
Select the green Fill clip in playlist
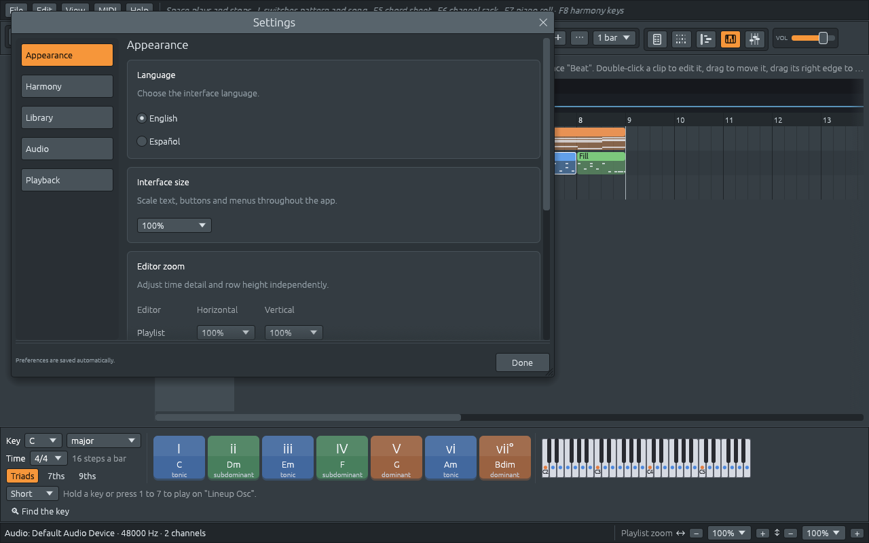601,163
